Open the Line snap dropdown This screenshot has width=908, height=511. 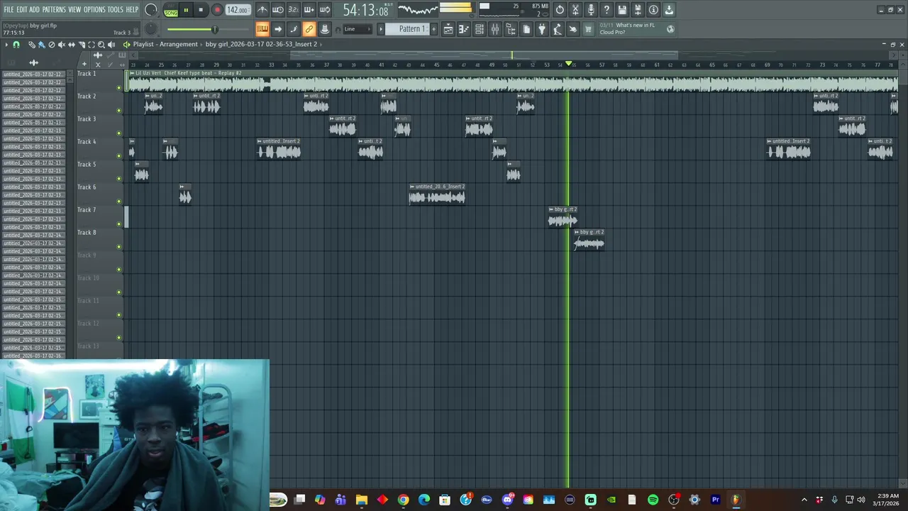pos(357,29)
